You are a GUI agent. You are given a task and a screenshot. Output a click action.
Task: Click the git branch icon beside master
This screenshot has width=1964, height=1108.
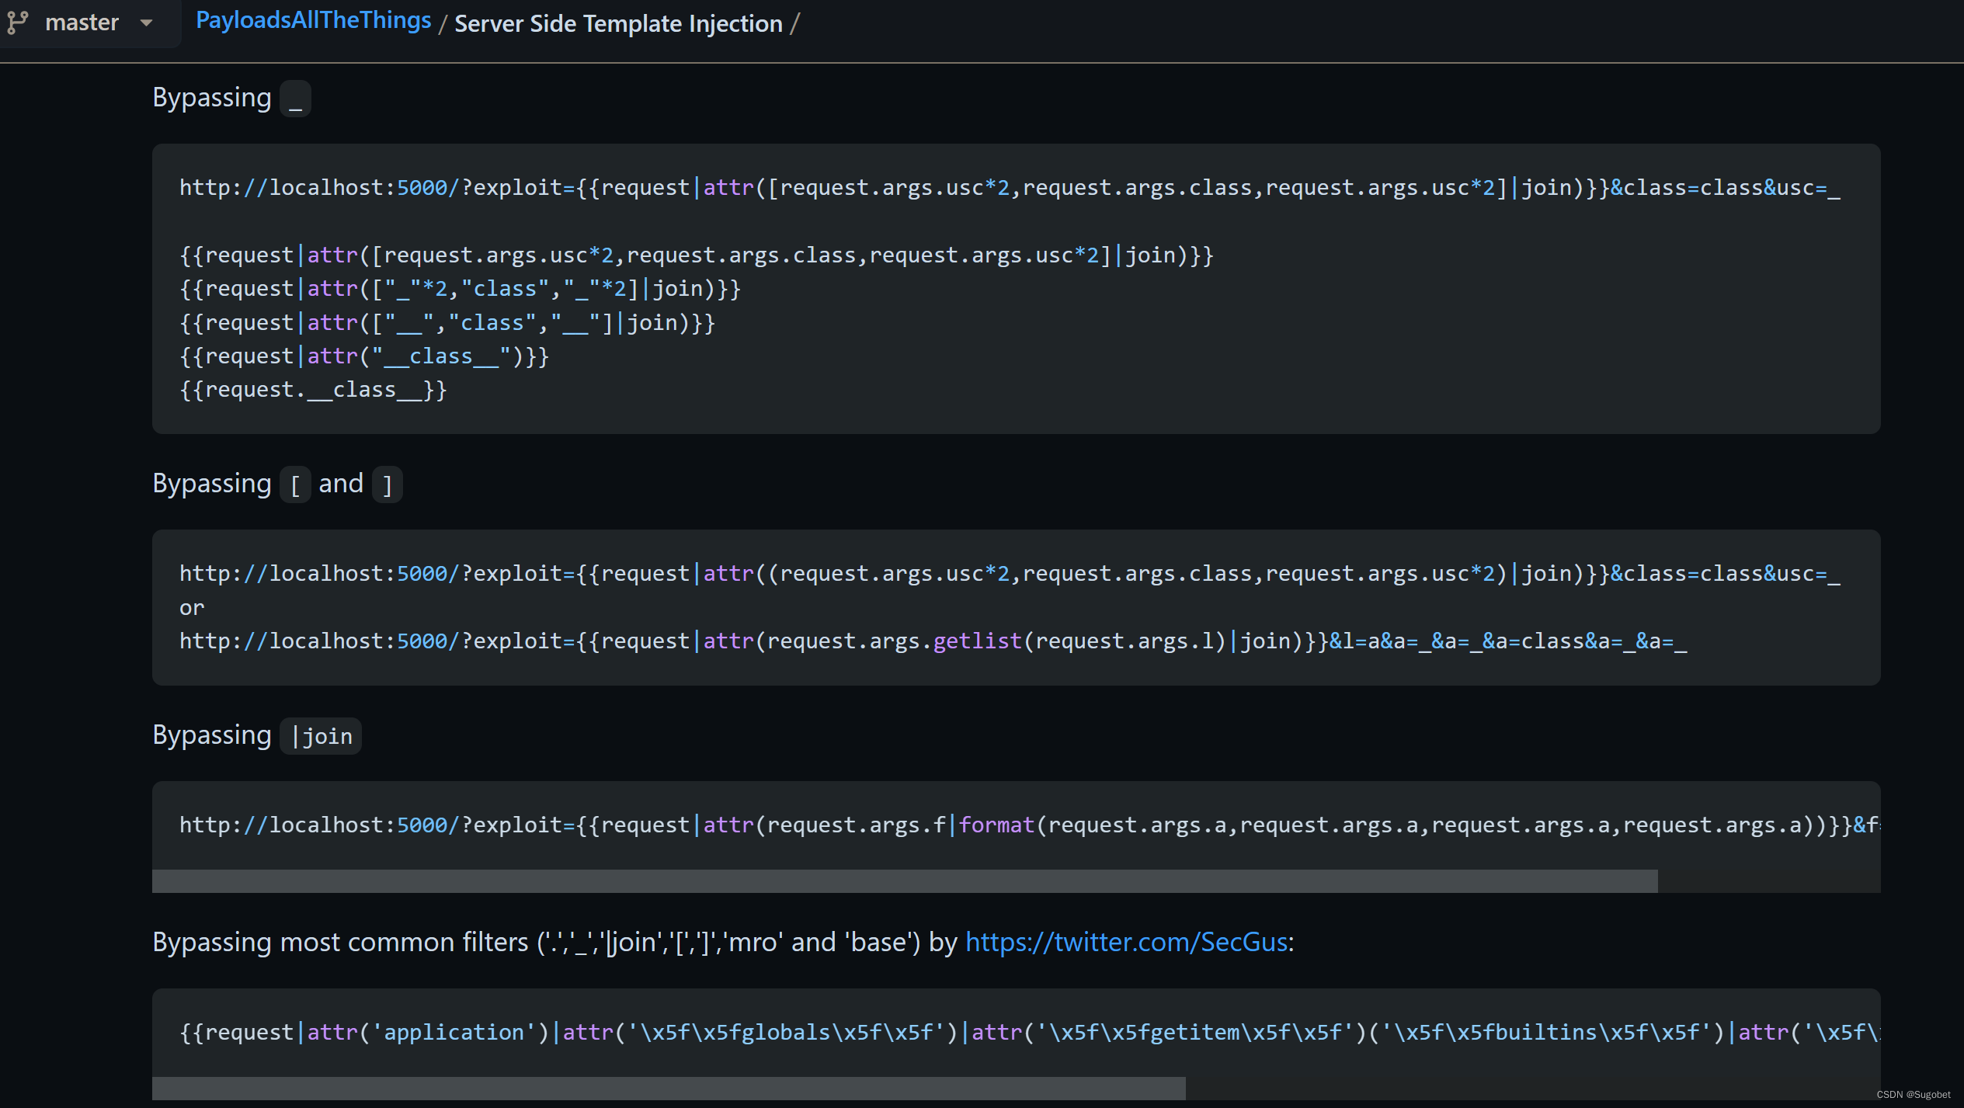click(x=17, y=23)
